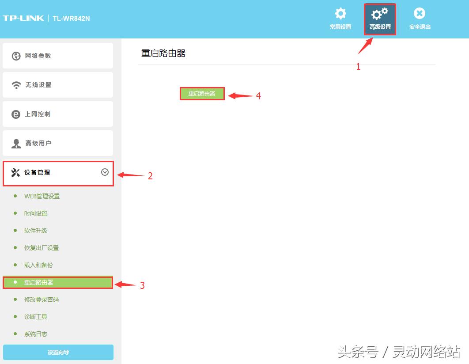469x364 pixels.
Task: Open the WEB管理设置 submenu item
Action: point(42,196)
